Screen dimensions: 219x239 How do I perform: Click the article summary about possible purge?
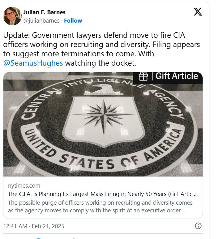pos(100,206)
